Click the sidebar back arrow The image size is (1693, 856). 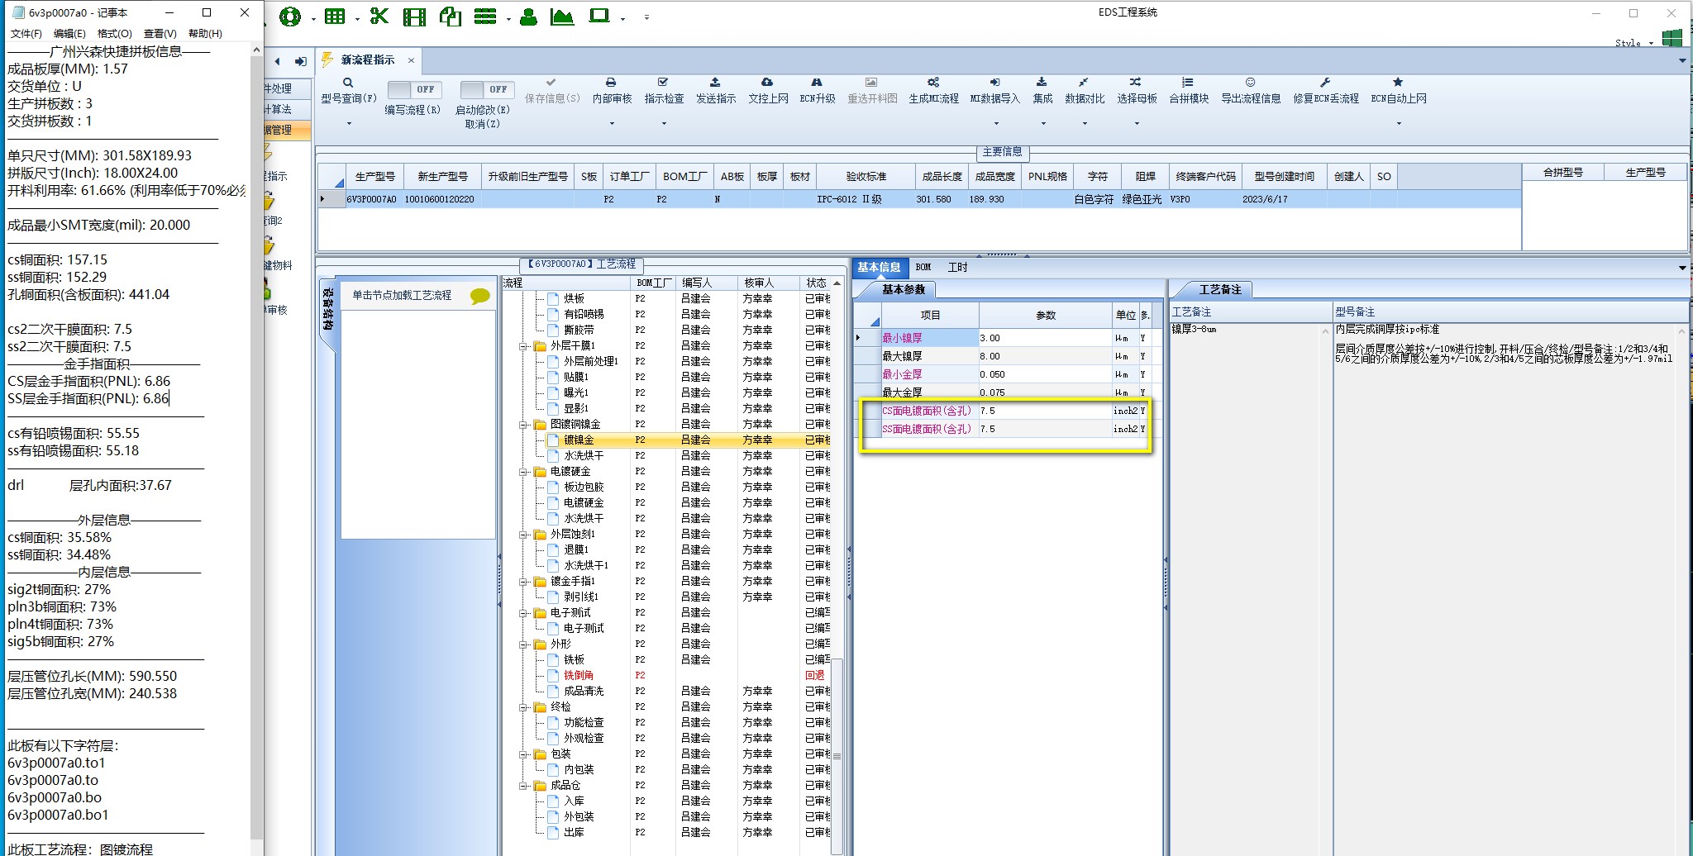[x=278, y=61]
